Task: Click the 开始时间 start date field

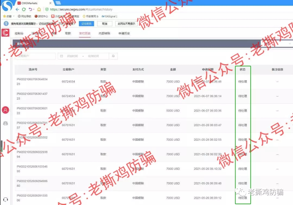Action: click(72, 56)
